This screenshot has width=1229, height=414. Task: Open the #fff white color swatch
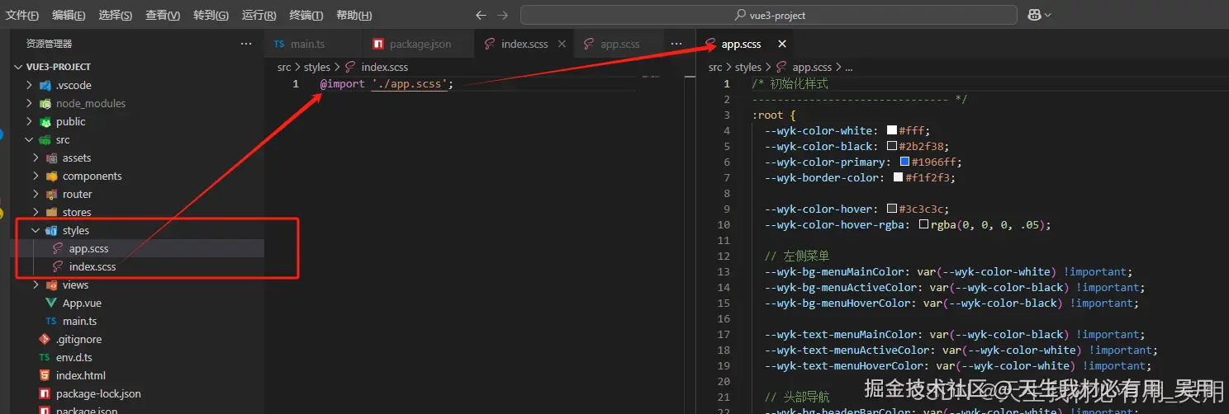[892, 130]
